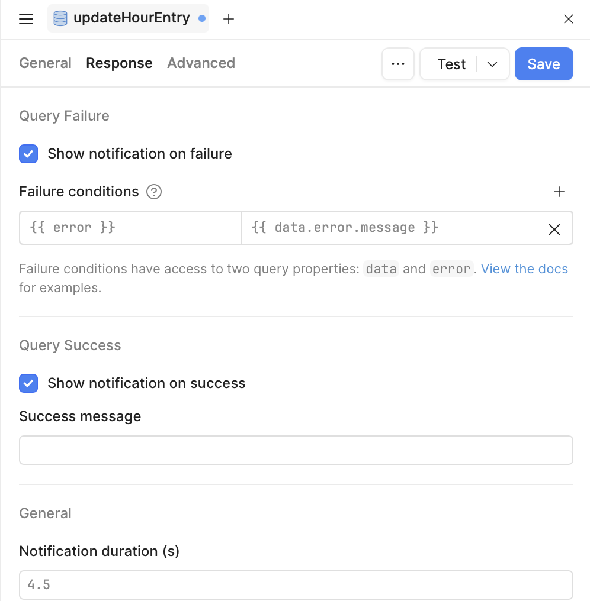Open the hamburger menu icon

pyautogui.click(x=26, y=19)
